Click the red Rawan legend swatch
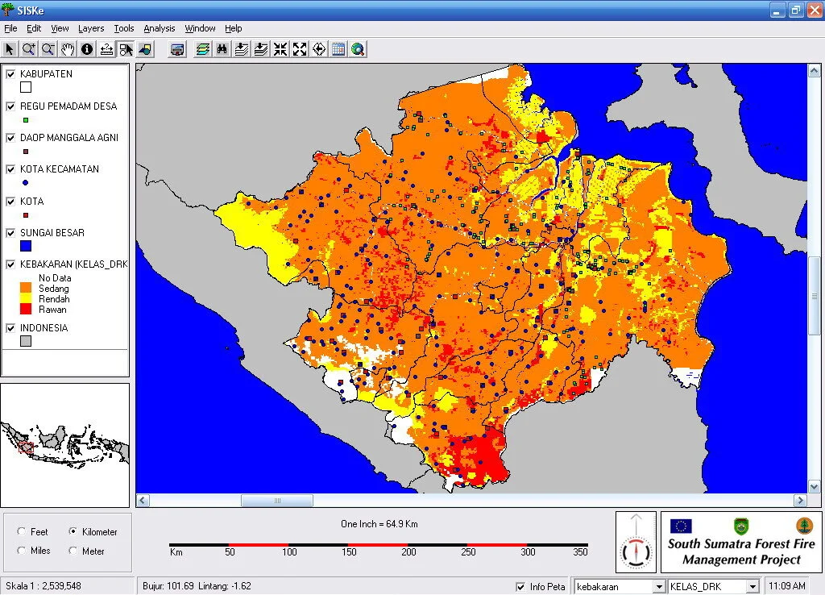 click(26, 310)
